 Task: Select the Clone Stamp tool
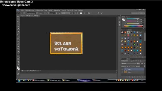click(18, 36)
